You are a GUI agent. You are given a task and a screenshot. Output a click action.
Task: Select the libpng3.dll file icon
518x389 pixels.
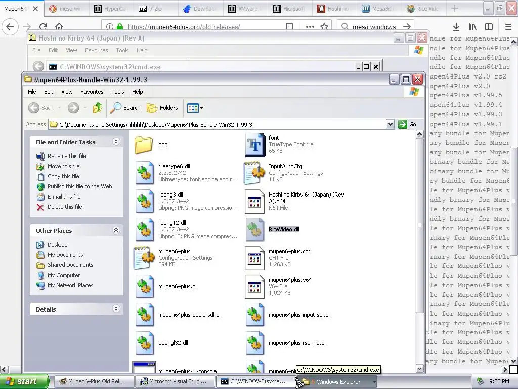click(x=144, y=201)
